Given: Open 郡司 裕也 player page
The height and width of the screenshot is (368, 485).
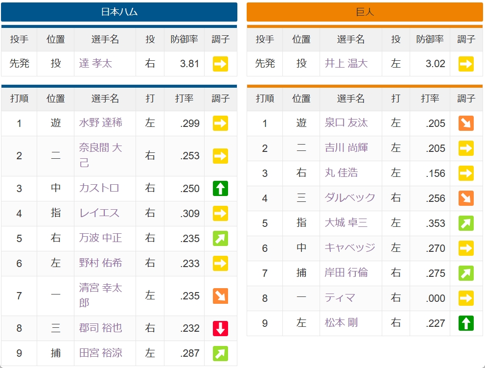Looking at the screenshot, I should (x=100, y=328).
